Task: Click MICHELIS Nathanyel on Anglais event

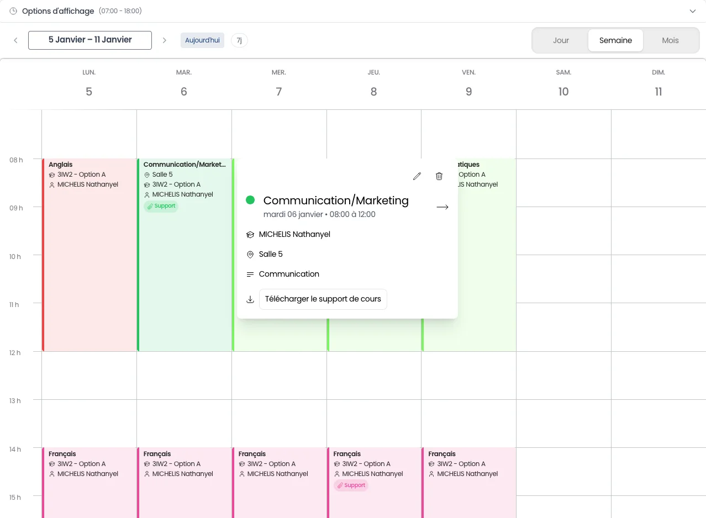Action: (88, 184)
